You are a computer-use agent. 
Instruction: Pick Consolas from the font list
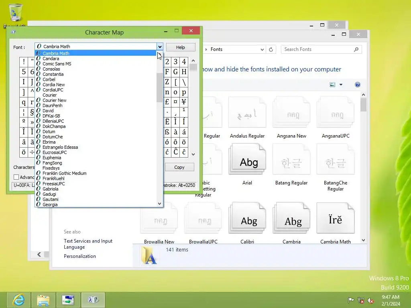click(96, 69)
